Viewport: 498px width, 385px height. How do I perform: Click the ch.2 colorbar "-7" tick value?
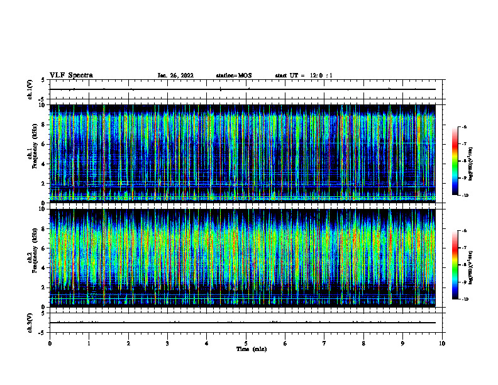pos(464,248)
